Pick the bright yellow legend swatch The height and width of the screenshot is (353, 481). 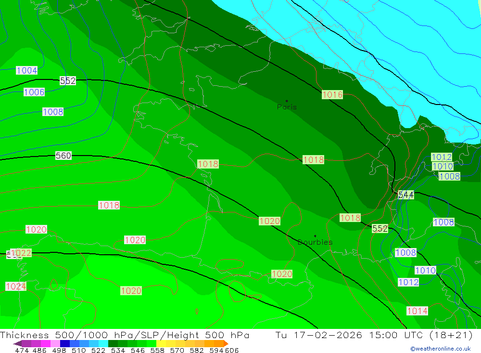pyautogui.click(x=161, y=343)
